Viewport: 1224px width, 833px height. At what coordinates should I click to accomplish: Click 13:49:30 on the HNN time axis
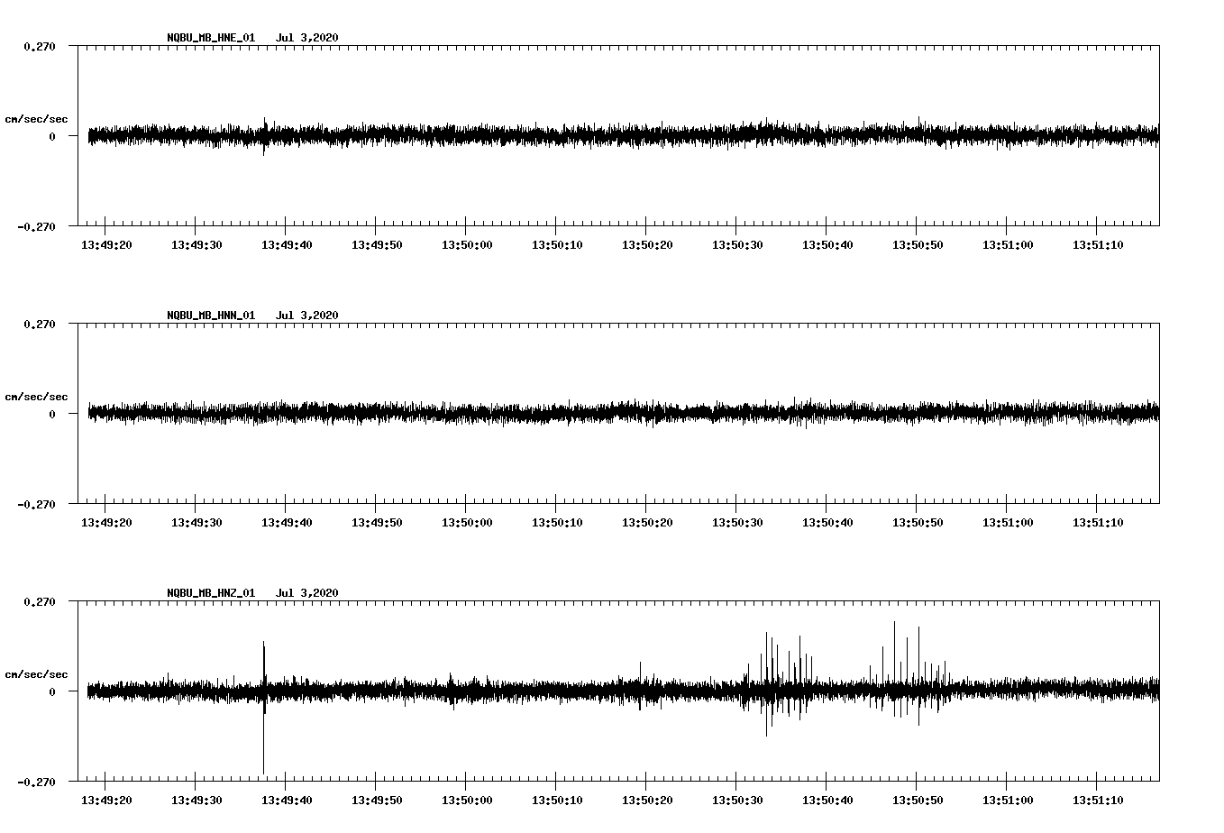pos(196,523)
